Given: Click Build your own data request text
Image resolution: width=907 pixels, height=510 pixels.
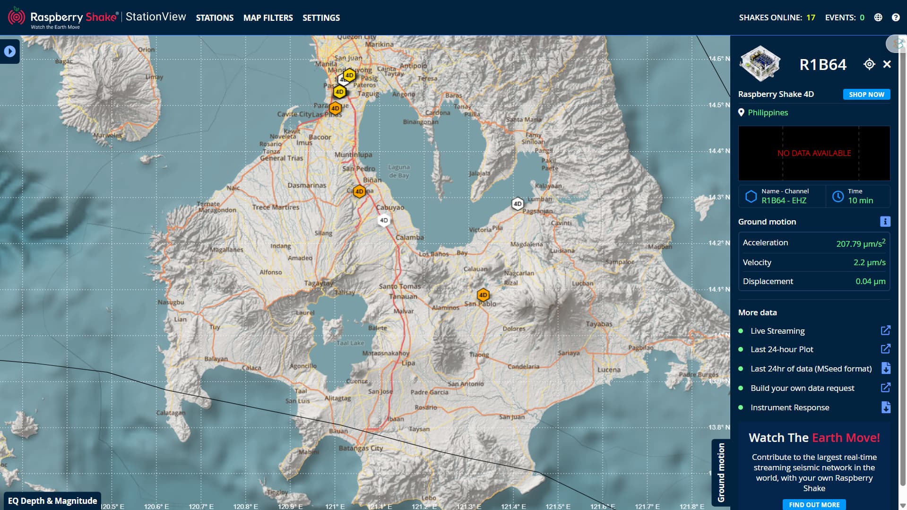Looking at the screenshot, I should click(x=802, y=388).
